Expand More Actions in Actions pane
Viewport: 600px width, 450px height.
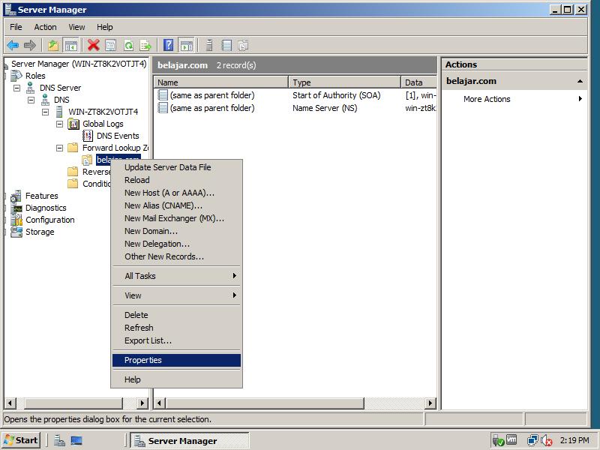(x=514, y=99)
